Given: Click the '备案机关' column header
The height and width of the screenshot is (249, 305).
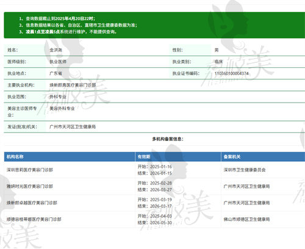Looking at the screenshot, I should [232, 157].
